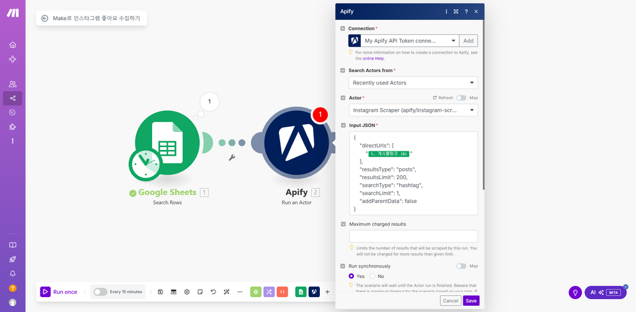The width and height of the screenshot is (636, 312).
Task: Click inside the Input JSON editor
Action: pos(413,173)
